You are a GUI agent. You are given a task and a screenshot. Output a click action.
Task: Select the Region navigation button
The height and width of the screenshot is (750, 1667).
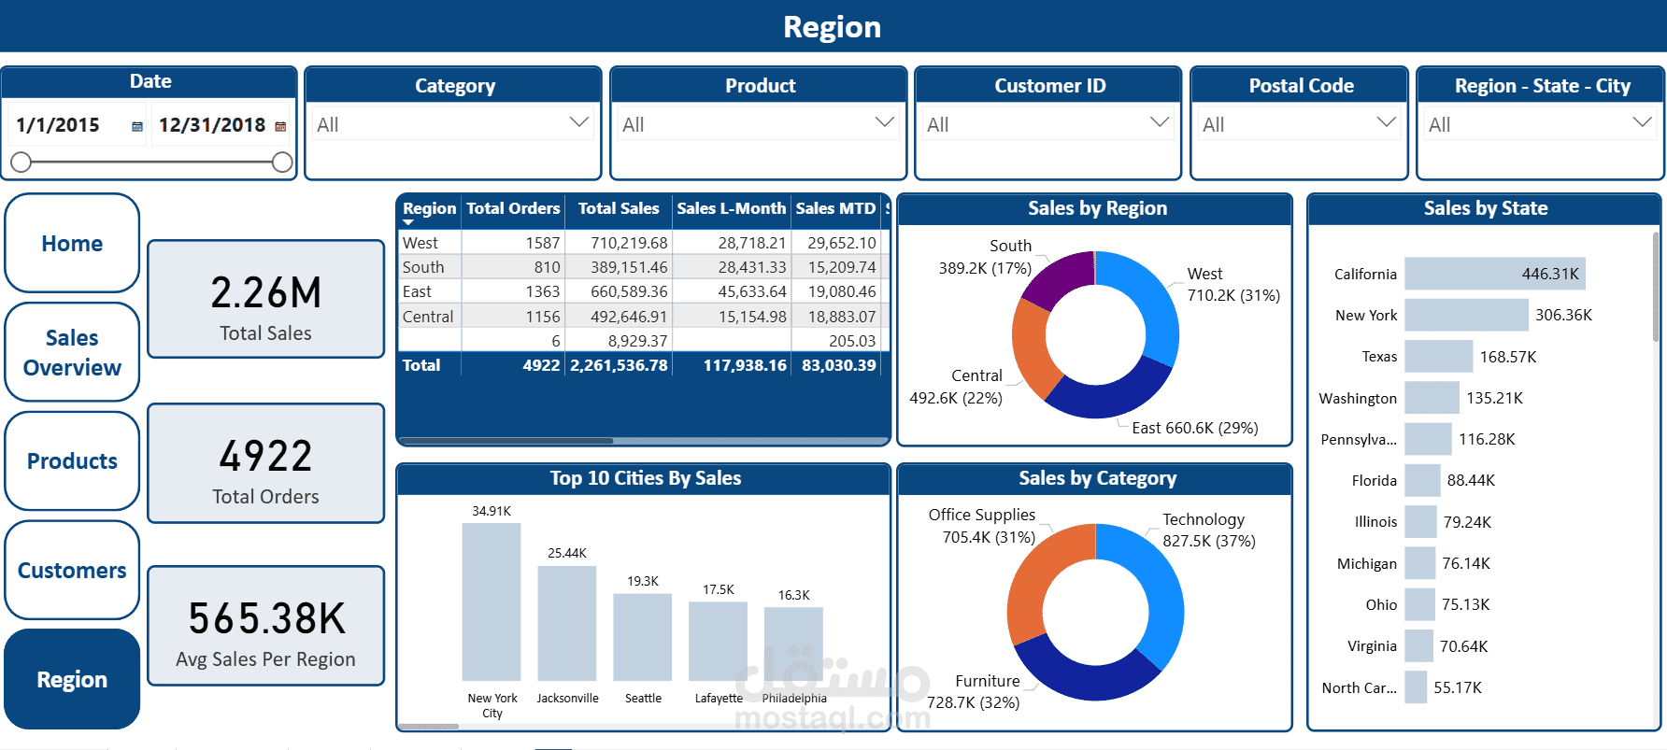pos(72,679)
